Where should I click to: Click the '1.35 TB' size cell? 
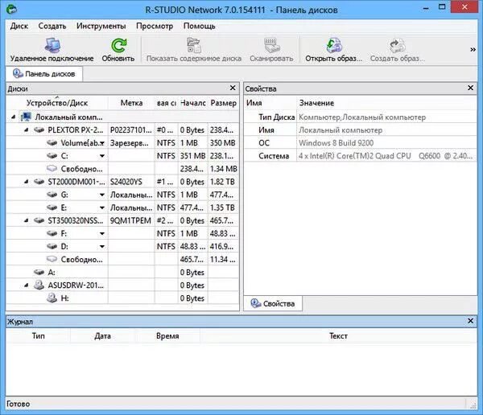click(x=222, y=207)
